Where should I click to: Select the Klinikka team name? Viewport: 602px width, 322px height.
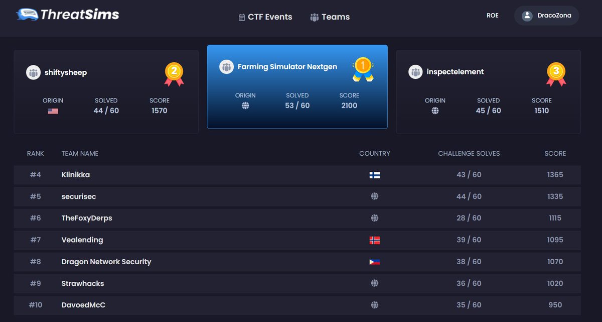(x=76, y=175)
